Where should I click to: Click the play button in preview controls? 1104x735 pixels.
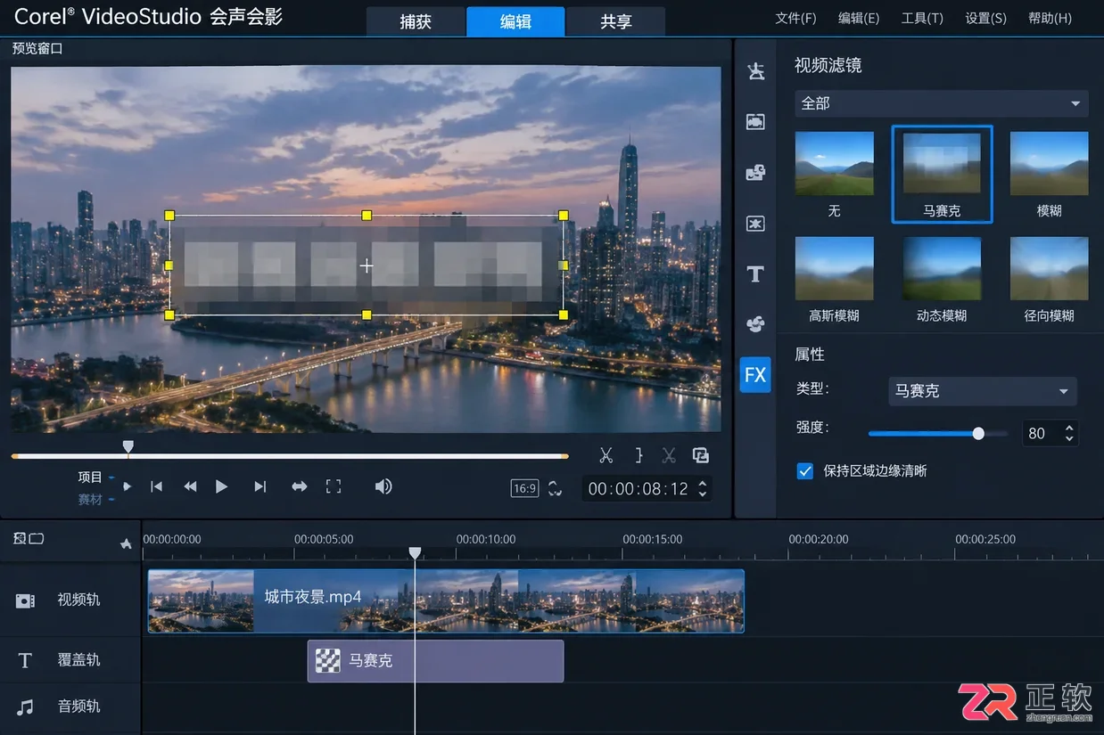[x=222, y=486]
